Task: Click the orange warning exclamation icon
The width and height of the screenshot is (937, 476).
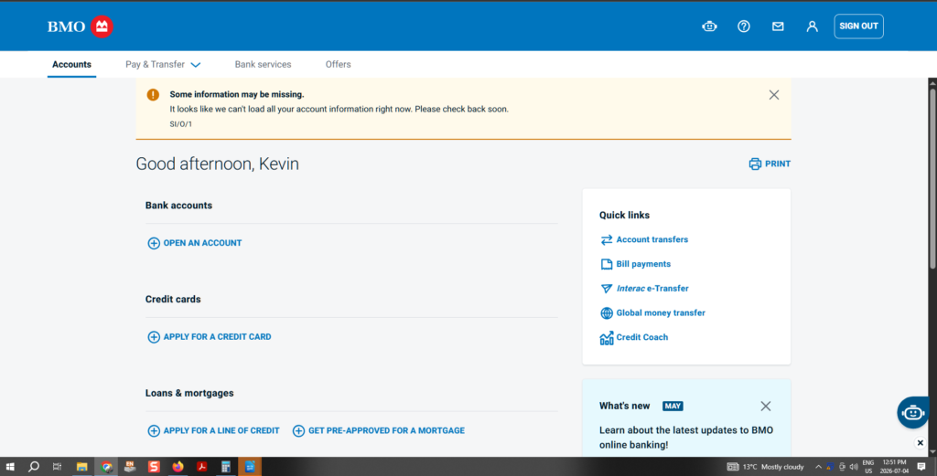Action: pyautogui.click(x=153, y=94)
